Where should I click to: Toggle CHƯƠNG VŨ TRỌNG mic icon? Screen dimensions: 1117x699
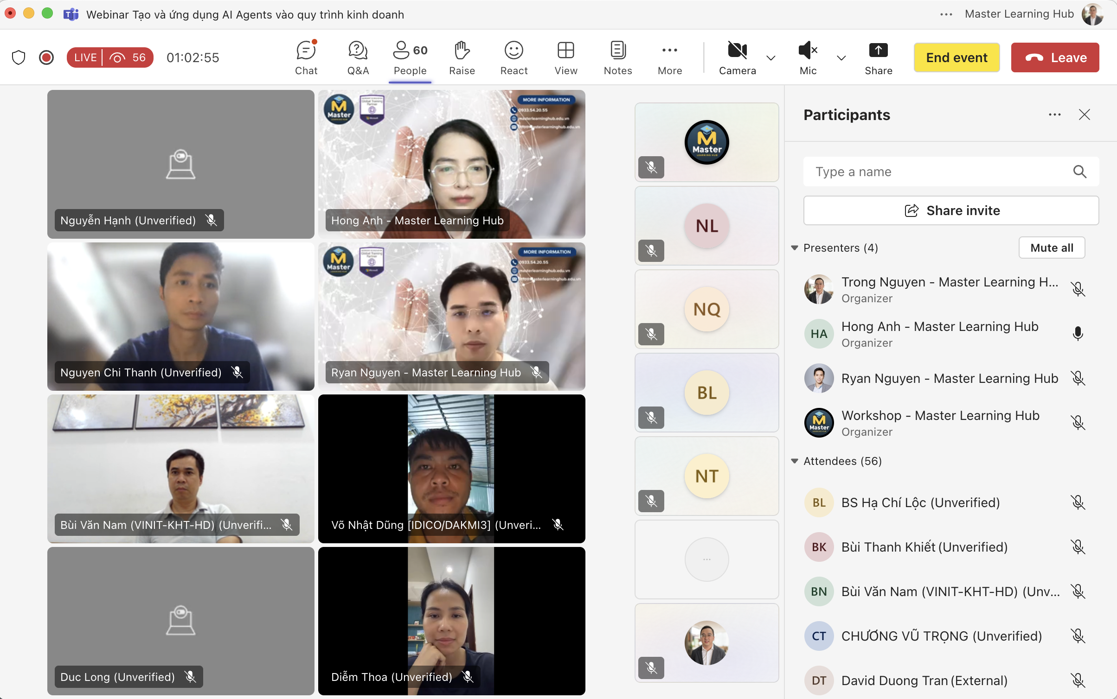tap(1078, 636)
